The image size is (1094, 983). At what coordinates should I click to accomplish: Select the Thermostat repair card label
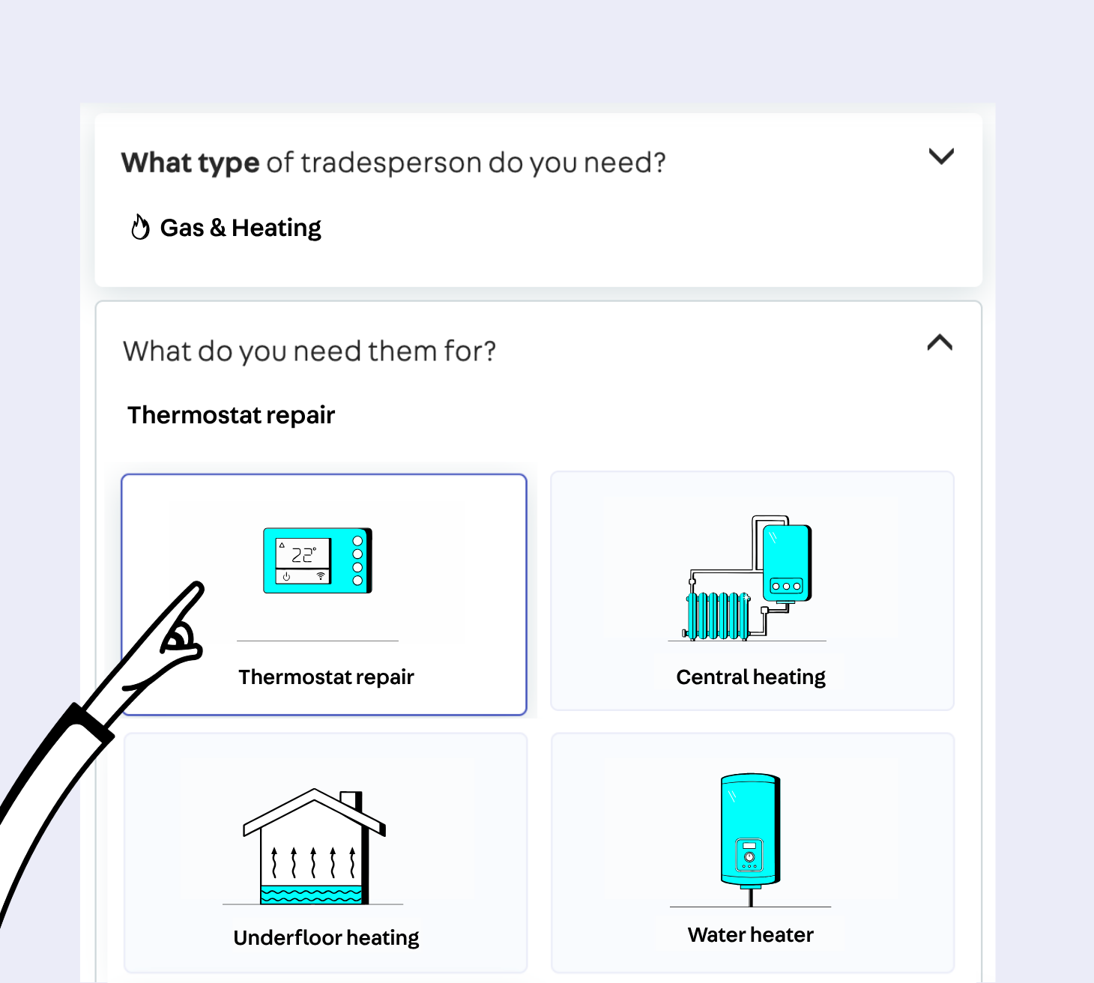click(326, 677)
